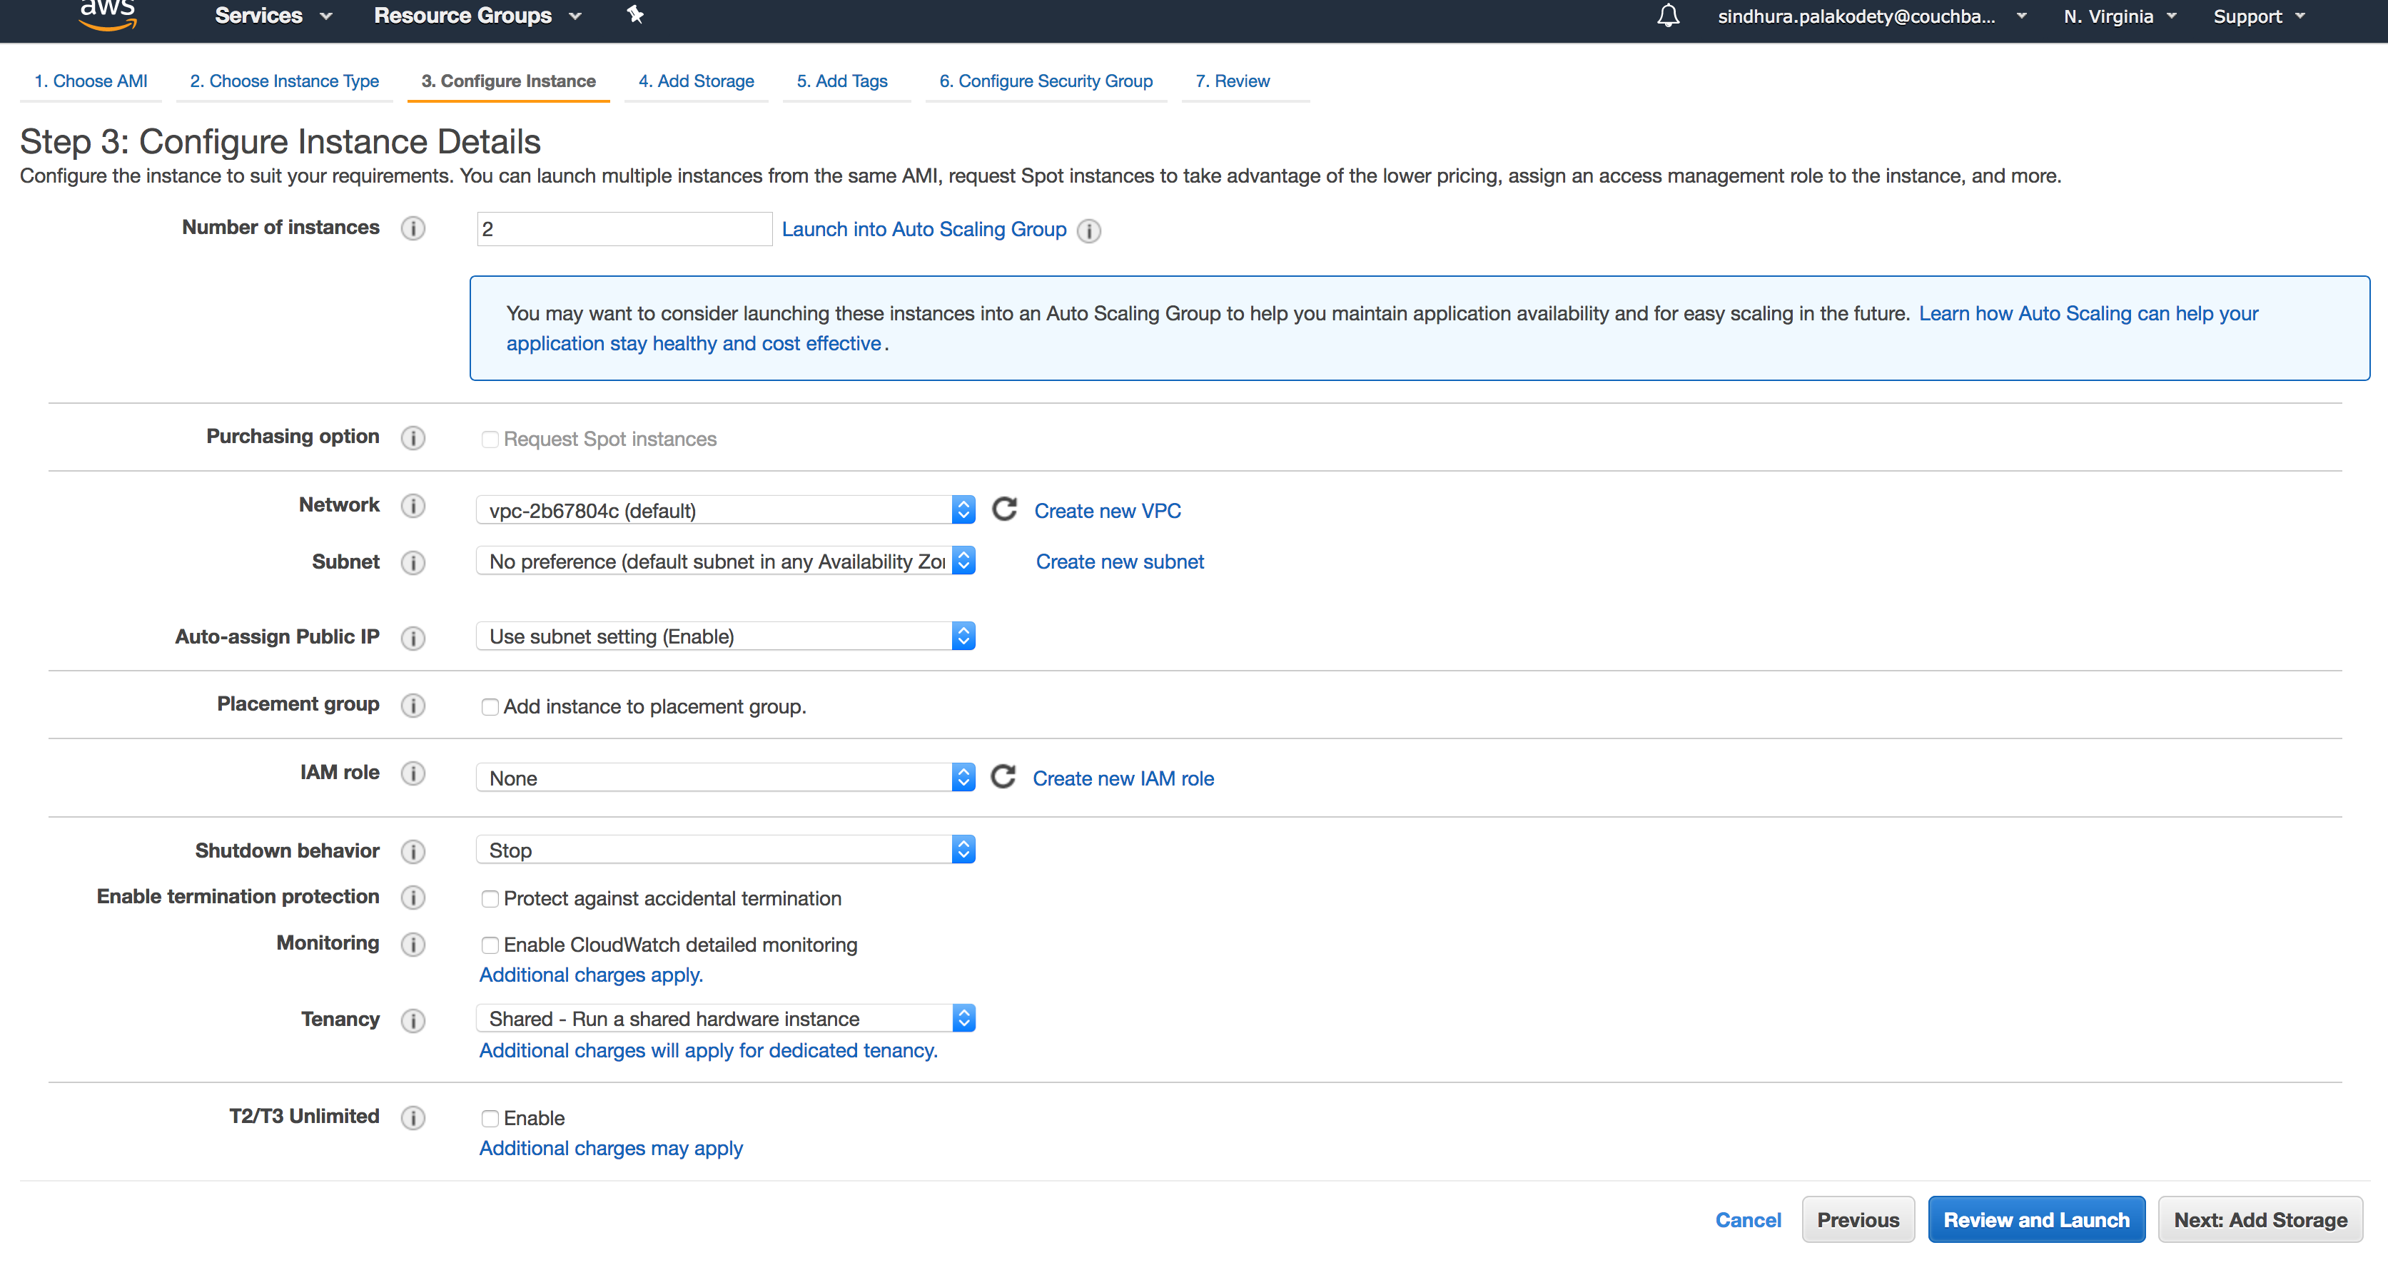
Task: Switch to the Add Storage tab
Action: coord(696,81)
